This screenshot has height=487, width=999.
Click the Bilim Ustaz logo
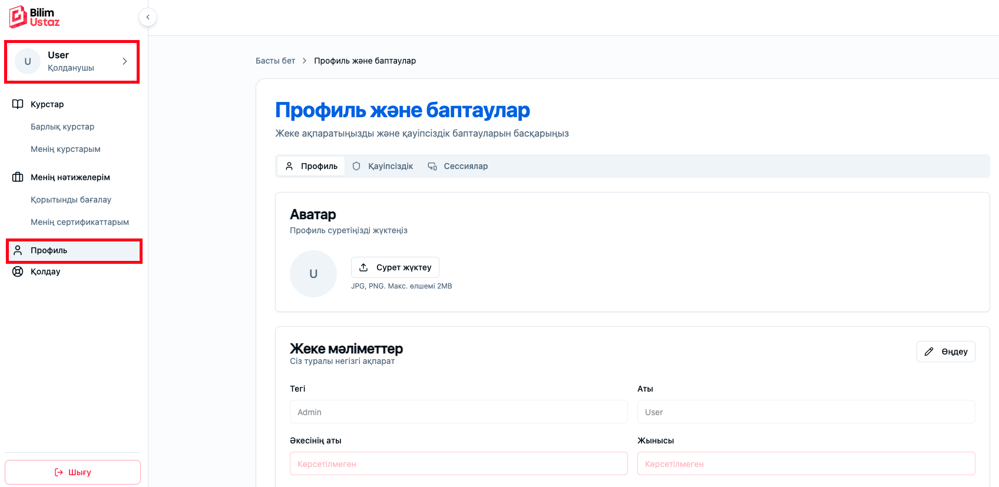tap(35, 17)
